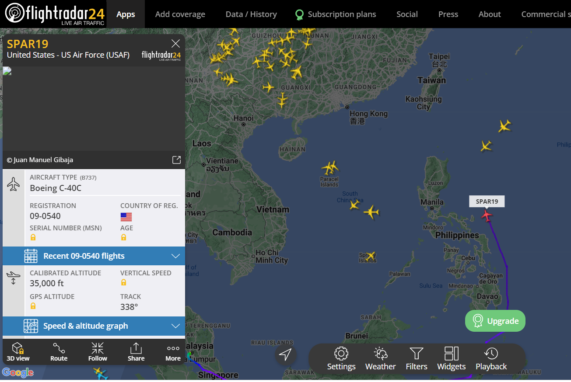
Task: Open the About menu
Action: coord(490,14)
